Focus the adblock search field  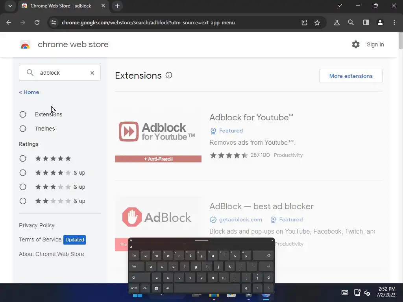pyautogui.click(x=60, y=73)
